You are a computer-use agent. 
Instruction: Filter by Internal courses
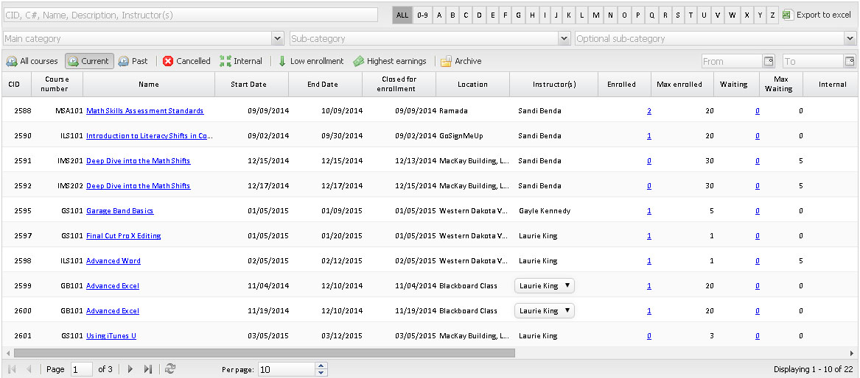(x=241, y=61)
